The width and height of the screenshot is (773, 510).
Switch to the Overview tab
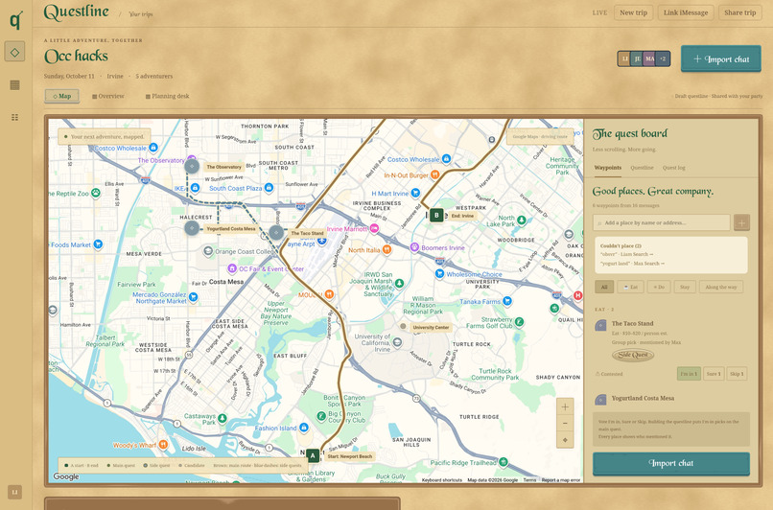(108, 96)
